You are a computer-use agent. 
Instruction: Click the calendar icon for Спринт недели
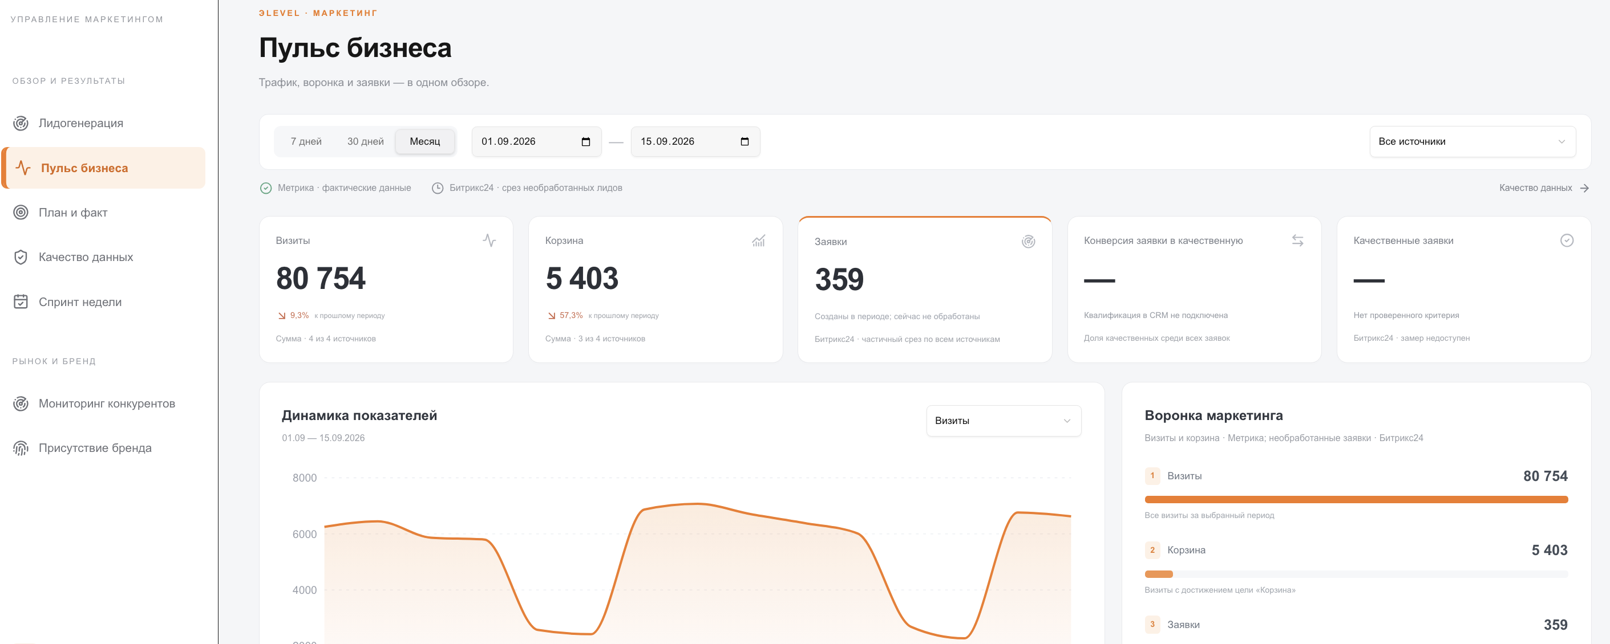pyautogui.click(x=21, y=301)
